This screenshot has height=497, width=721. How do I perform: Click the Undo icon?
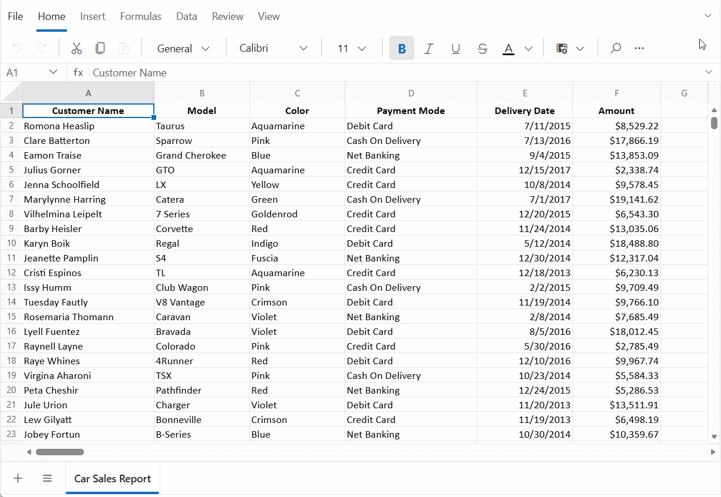[18, 48]
